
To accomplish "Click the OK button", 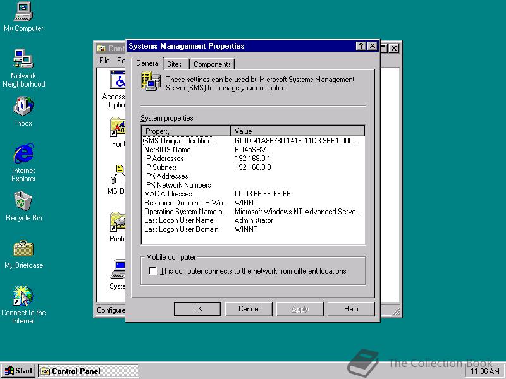I will pyautogui.click(x=197, y=309).
